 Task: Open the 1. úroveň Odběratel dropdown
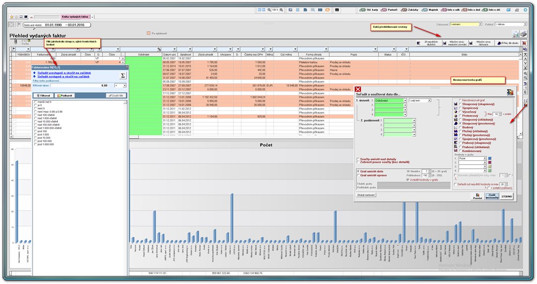[405, 101]
